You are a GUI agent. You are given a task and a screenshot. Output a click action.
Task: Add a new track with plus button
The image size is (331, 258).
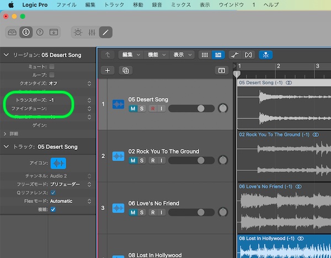pyautogui.click(x=108, y=71)
